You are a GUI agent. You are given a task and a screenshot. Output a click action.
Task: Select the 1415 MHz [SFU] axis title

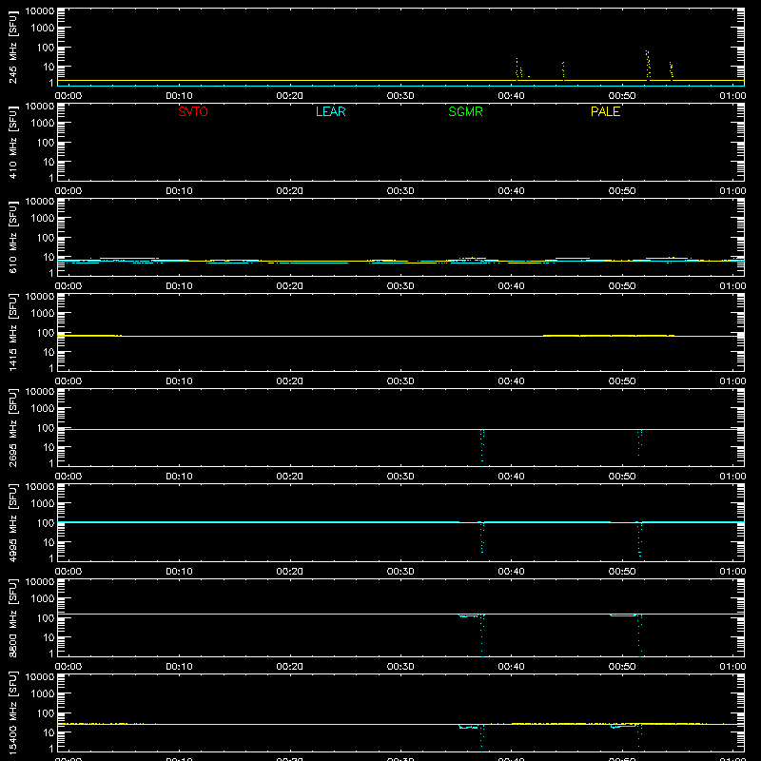pyautogui.click(x=12, y=333)
